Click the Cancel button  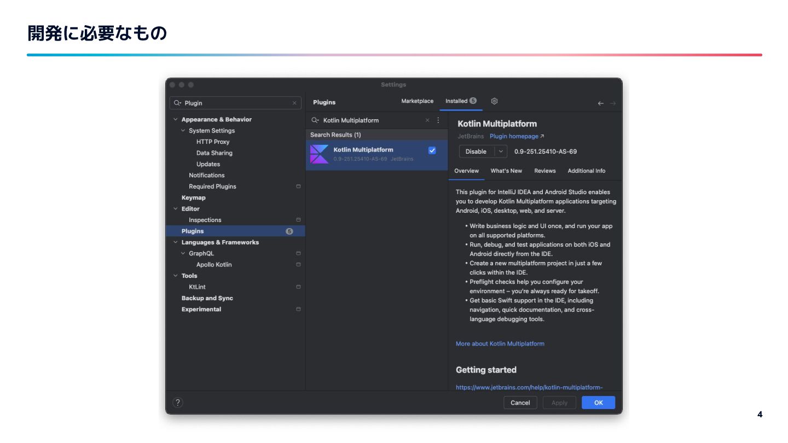click(520, 403)
